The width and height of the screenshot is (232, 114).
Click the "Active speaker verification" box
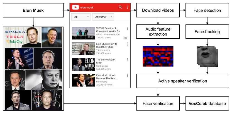[182, 81]
